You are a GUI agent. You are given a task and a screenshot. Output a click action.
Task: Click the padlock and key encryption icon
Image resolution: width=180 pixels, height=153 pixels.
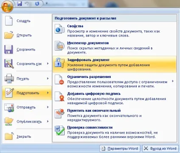click(59, 63)
